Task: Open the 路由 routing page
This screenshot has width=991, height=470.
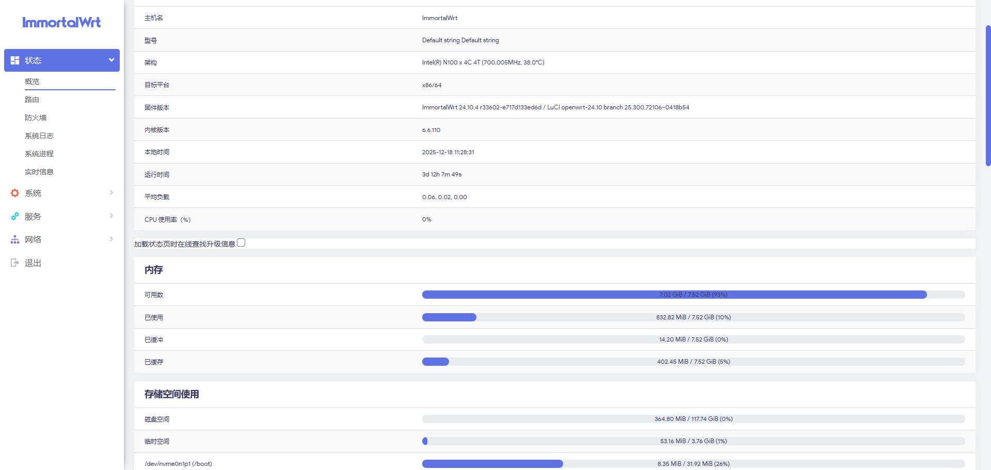Action: 32,100
